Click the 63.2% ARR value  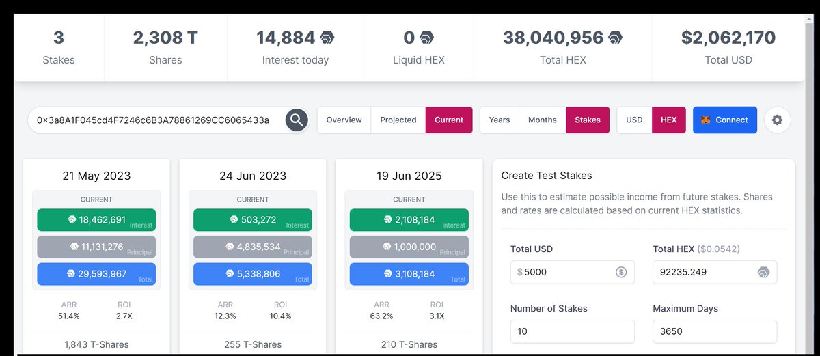[x=381, y=316]
